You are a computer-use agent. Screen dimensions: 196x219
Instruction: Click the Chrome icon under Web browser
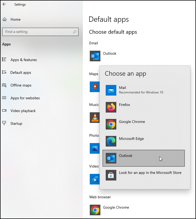pos(95,210)
